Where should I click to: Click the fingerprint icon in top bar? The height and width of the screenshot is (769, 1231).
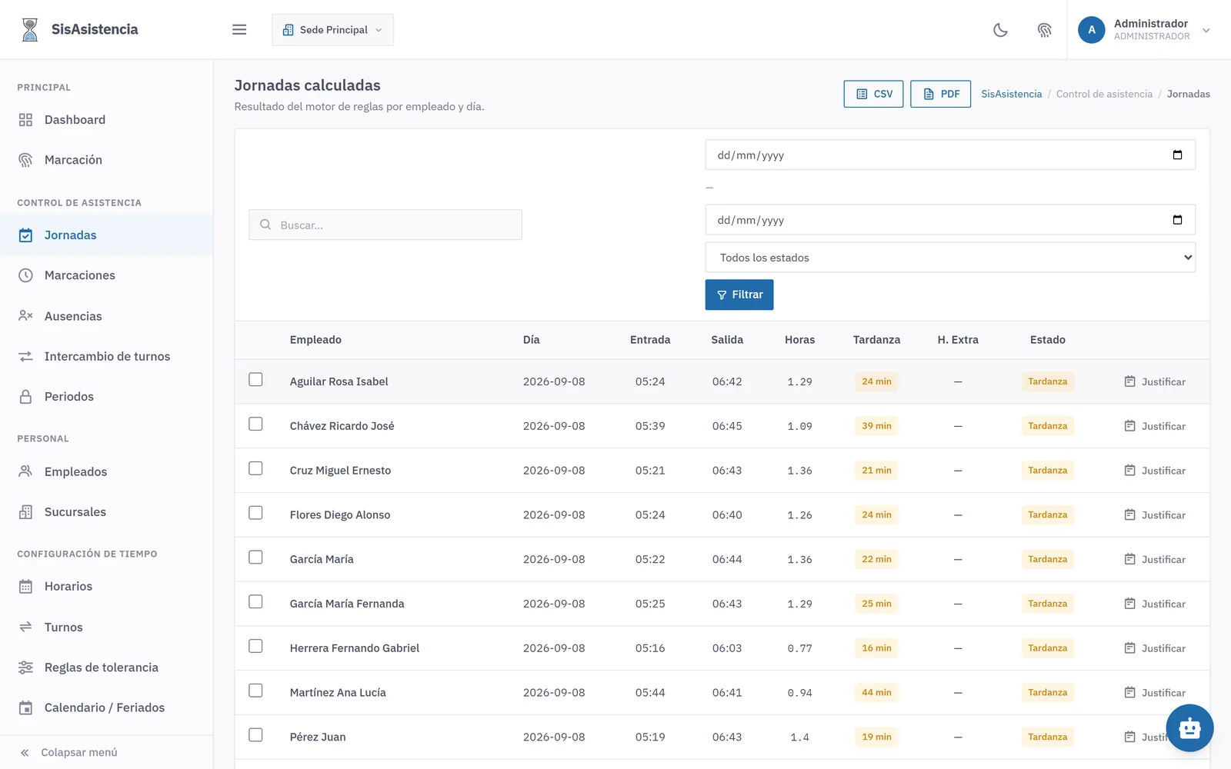1044,30
